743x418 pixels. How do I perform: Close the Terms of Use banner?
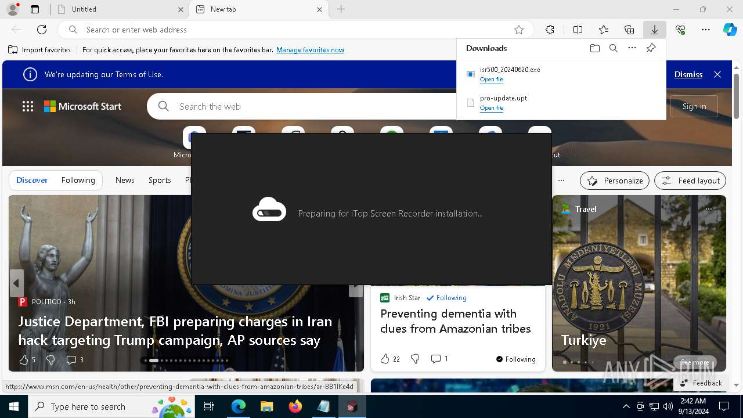[x=717, y=74]
